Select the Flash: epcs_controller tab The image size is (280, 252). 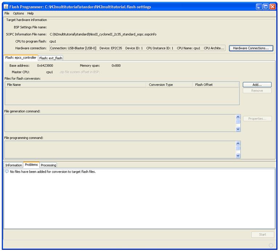(x=21, y=58)
